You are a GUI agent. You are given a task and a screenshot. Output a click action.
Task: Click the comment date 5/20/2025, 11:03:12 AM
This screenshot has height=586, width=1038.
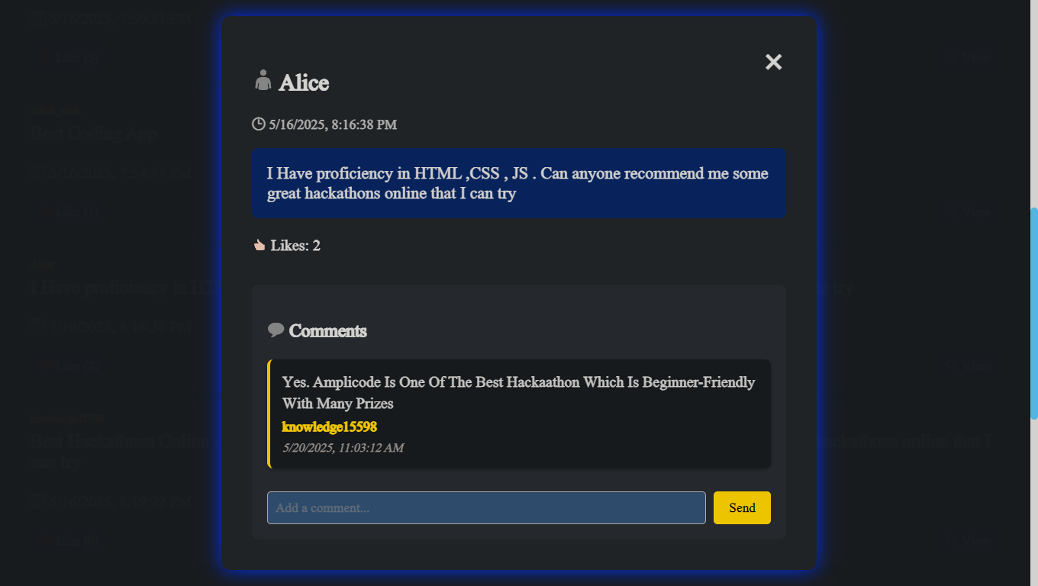coord(343,448)
